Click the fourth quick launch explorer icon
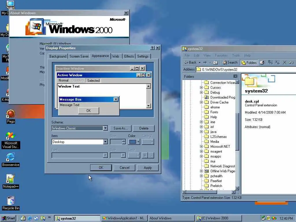Image resolution: width=296 pixels, height=222 pixels. tap(43, 218)
